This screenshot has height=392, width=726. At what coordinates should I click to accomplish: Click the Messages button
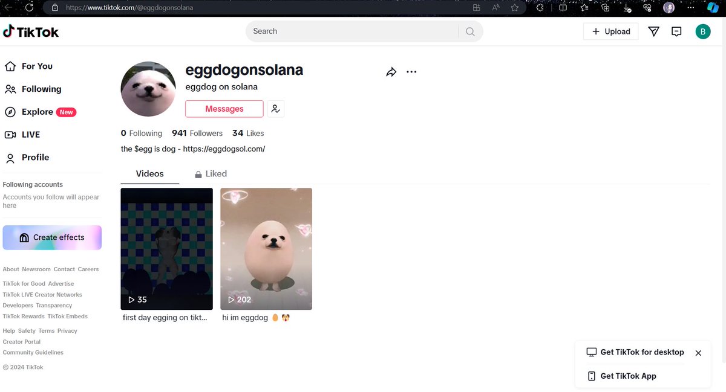click(224, 109)
